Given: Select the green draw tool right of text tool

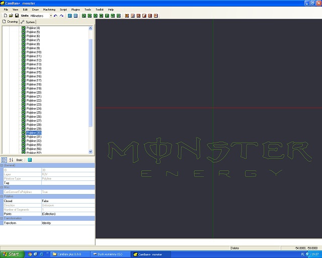Looking at the screenshot, I should point(113,16).
